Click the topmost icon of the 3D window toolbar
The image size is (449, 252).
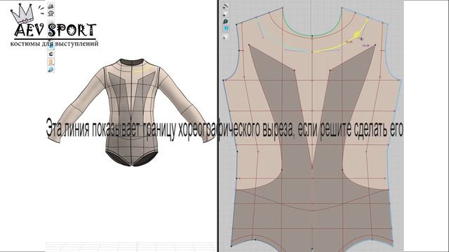(x=51, y=6)
